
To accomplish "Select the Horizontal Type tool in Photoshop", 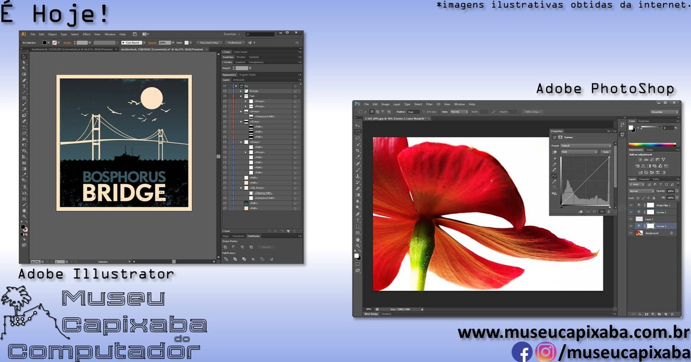I will pos(358,220).
